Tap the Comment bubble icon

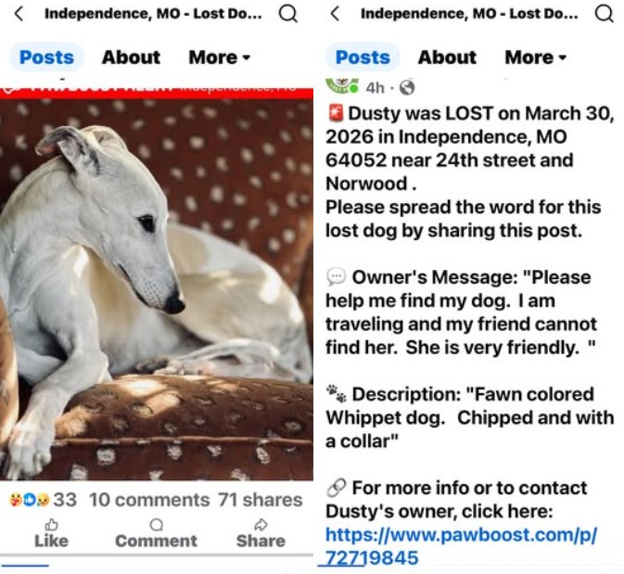pyautogui.click(x=156, y=525)
